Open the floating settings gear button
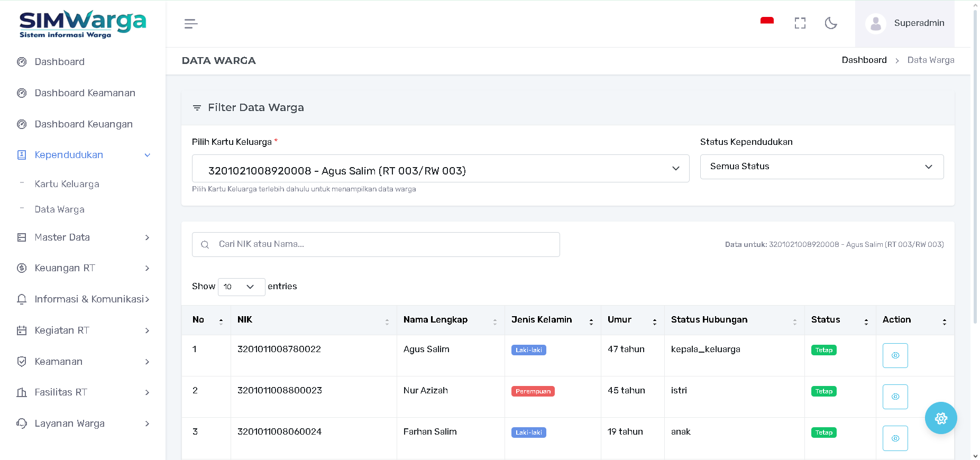The image size is (980, 460). click(940, 418)
